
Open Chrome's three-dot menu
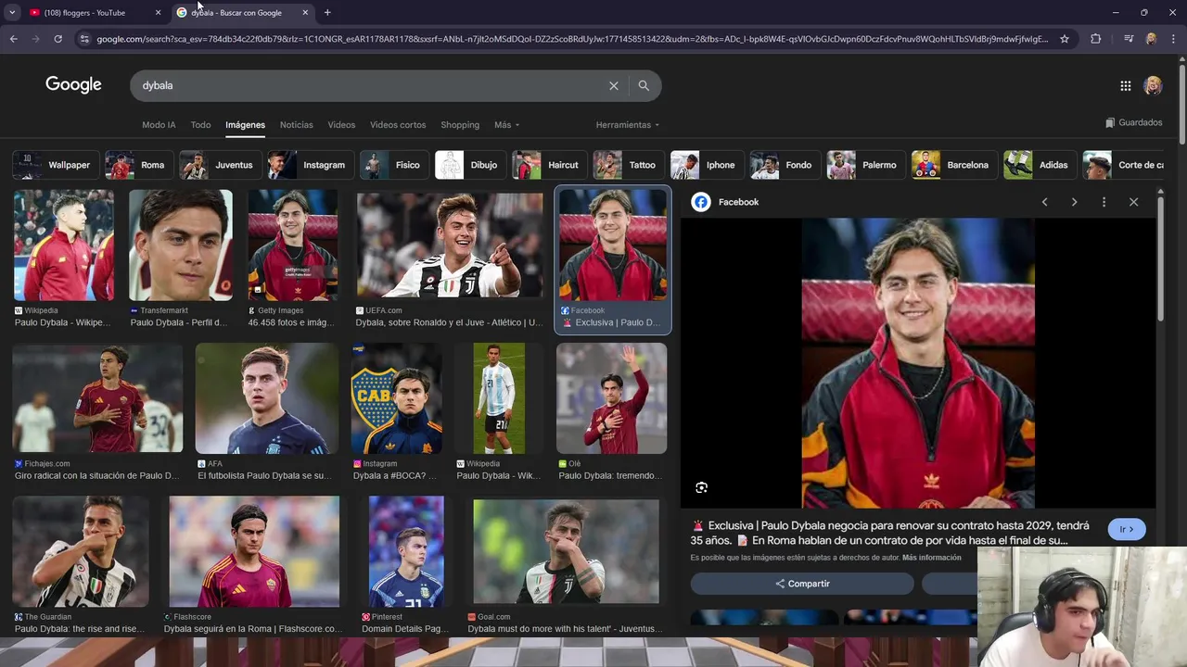point(1174,39)
